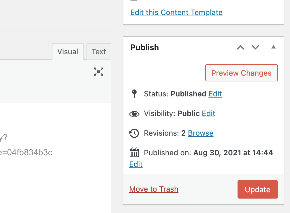Move Publish panel down
The image size is (290, 213).
click(x=255, y=47)
